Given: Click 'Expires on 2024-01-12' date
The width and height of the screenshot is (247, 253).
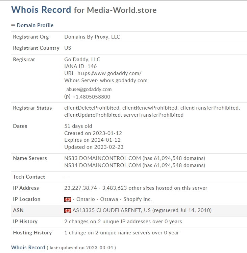Looking at the screenshot, I should coord(92,140).
